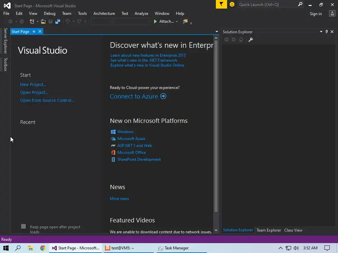Open the Debug menu

click(50, 13)
